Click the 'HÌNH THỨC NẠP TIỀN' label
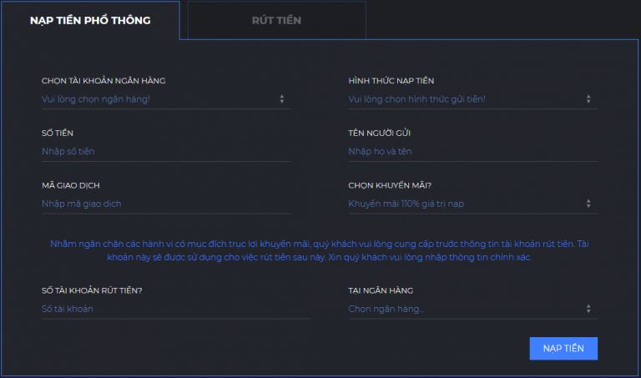The height and width of the screenshot is (378, 641). (391, 81)
